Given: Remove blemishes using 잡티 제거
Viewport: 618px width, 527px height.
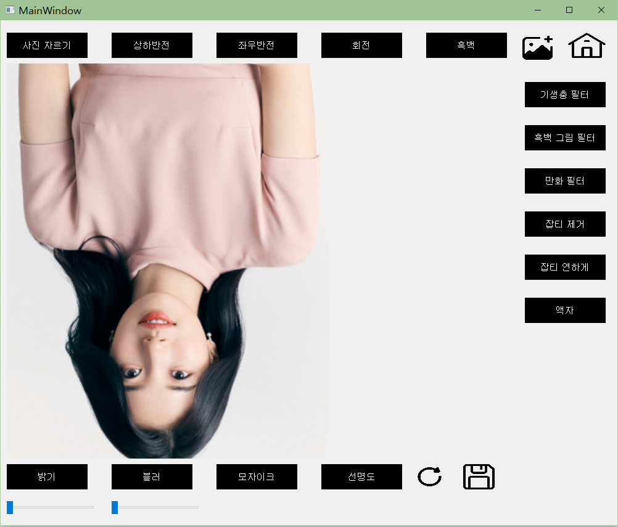Looking at the screenshot, I should click(x=565, y=224).
